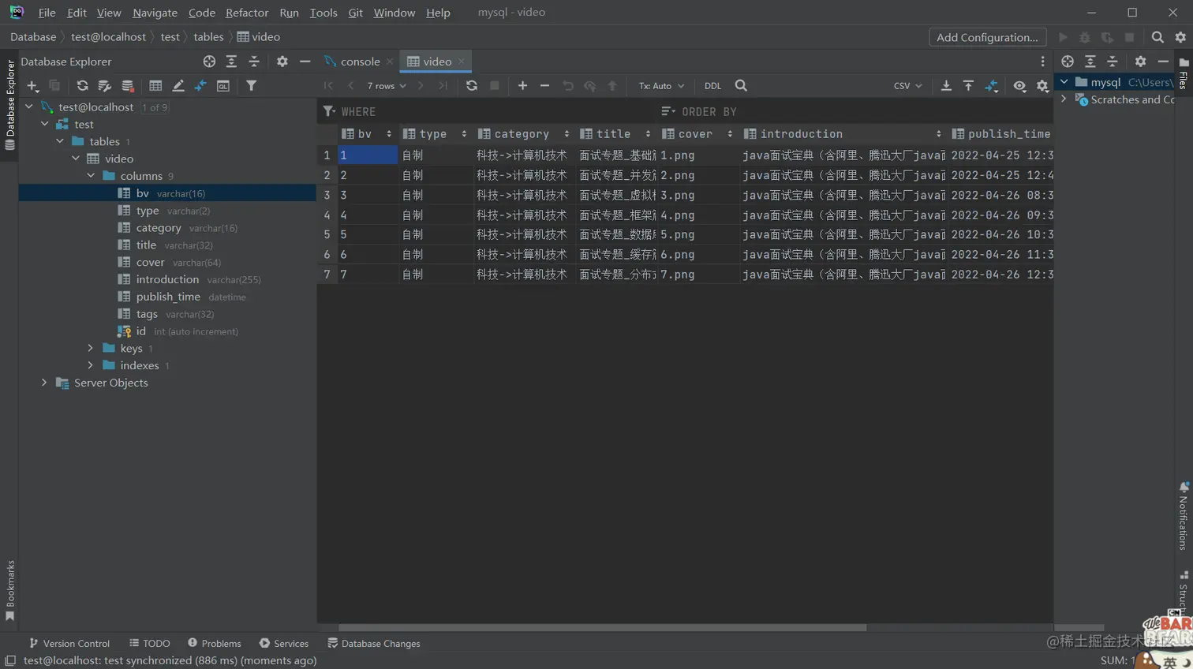Screen dimensions: 1193x669
Task: Reload the video table data
Action: coord(472,86)
